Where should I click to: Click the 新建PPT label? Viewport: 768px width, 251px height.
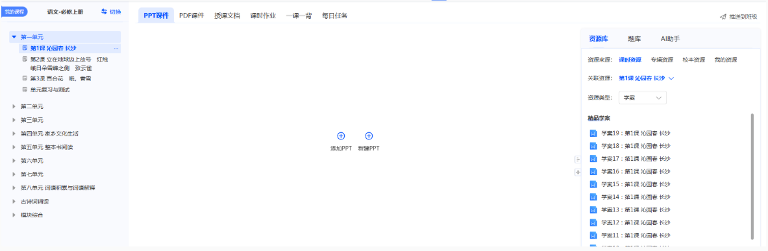[x=369, y=149]
